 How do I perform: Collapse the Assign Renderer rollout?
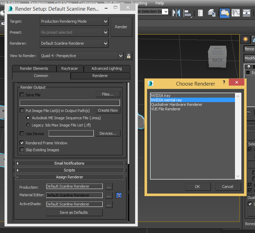pos(70,177)
